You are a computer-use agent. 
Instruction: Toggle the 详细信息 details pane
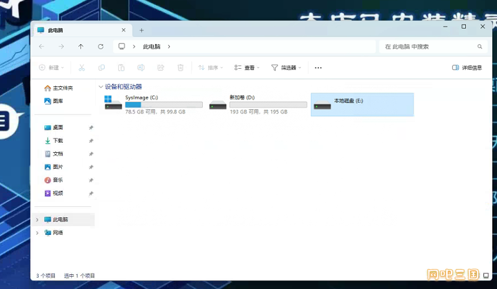point(467,68)
